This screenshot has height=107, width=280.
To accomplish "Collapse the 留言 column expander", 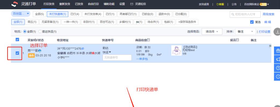I will coord(238,40).
